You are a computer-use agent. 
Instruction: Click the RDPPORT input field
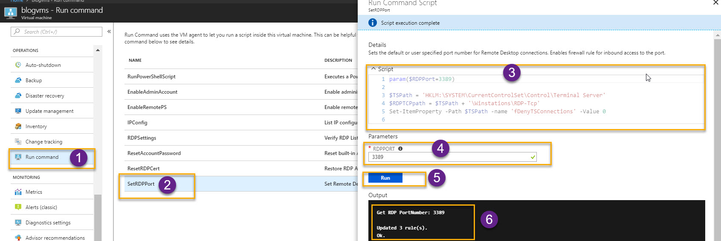coord(448,157)
